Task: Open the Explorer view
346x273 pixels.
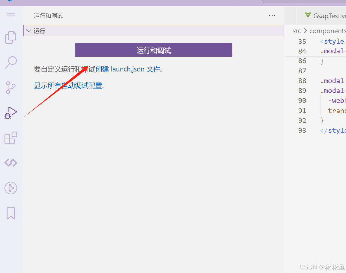Action: [x=10, y=37]
